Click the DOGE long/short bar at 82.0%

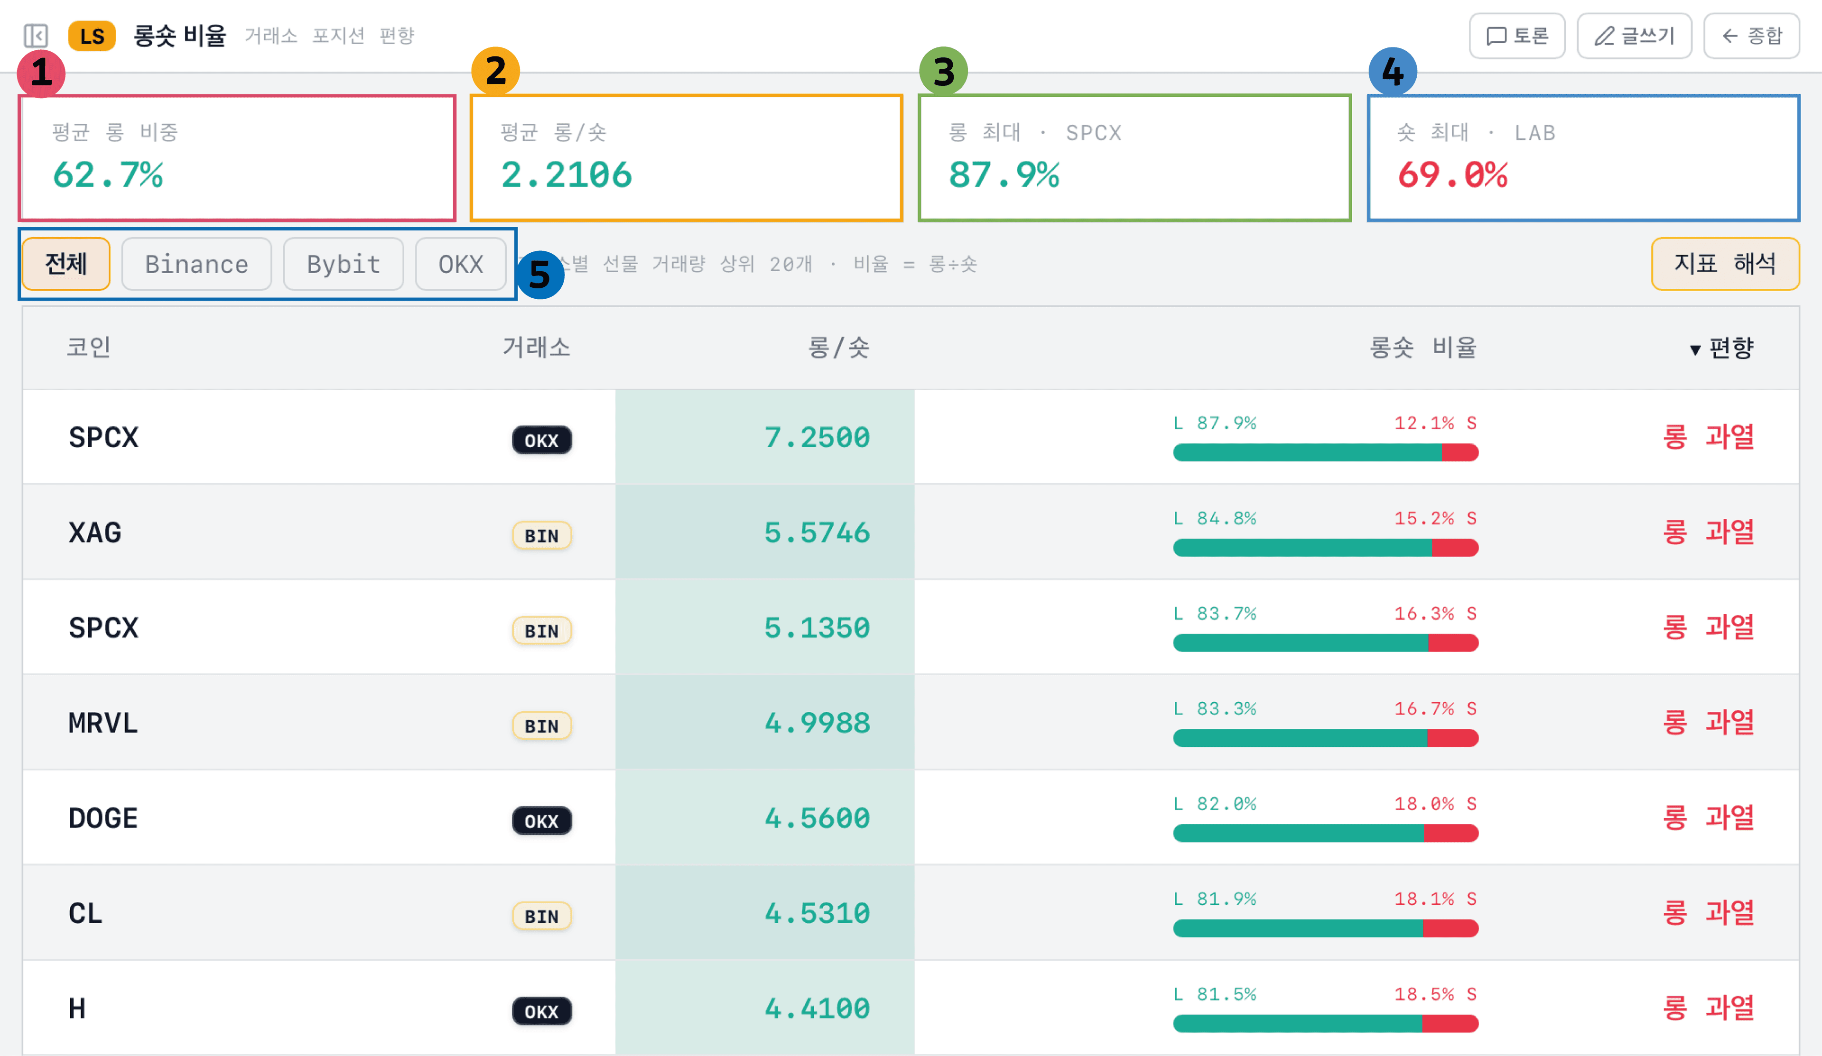(x=1325, y=834)
